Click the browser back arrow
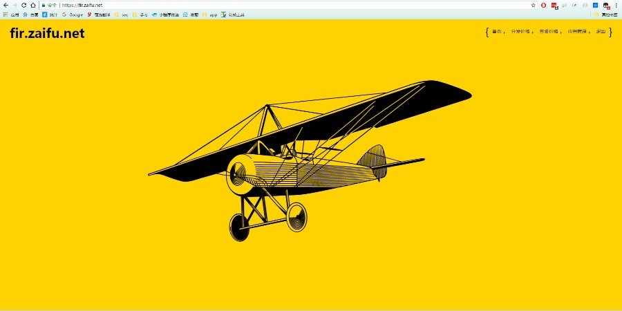This screenshot has width=622, height=311. 6,5
